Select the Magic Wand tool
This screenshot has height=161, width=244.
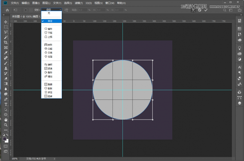6,37
